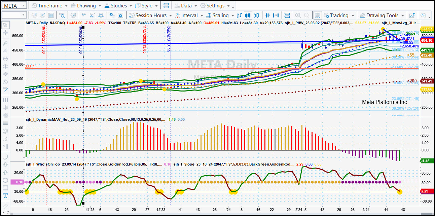Switch chart to solid candlestick style
Viewport: 435px width, 216px height.
(x=248, y=15)
